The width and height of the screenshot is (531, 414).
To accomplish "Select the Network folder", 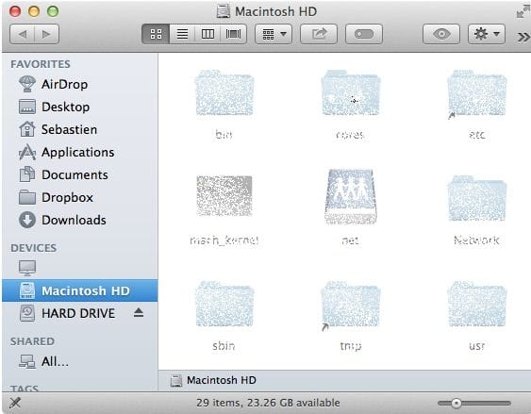I will tap(477, 198).
